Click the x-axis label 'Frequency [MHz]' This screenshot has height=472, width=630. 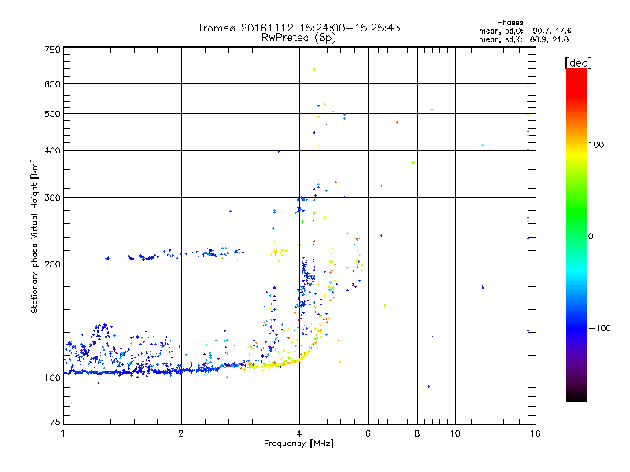click(x=298, y=444)
